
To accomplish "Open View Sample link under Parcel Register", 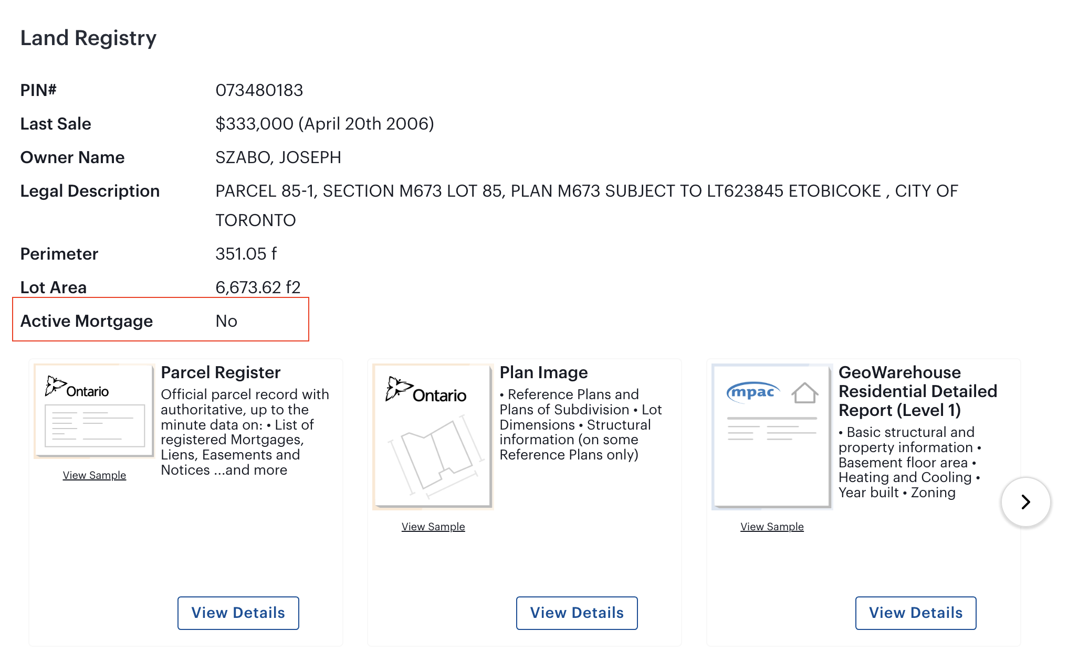I will [x=95, y=475].
